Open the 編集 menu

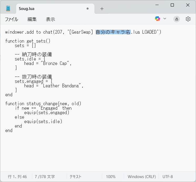click(x=32, y=19)
